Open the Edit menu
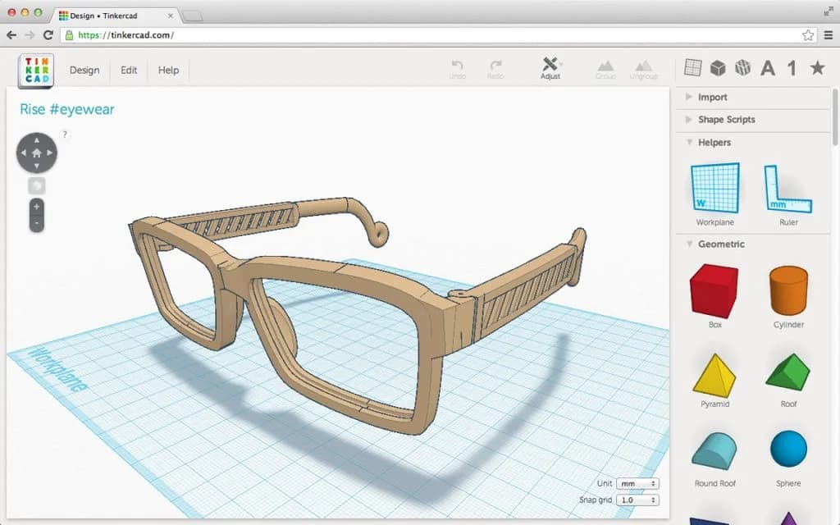The width and height of the screenshot is (840, 525). point(128,71)
